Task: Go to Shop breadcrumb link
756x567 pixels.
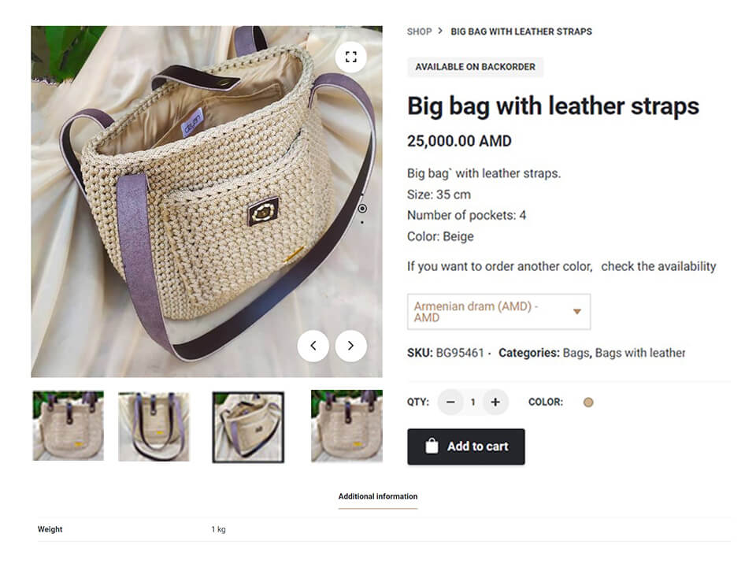Action: [419, 31]
